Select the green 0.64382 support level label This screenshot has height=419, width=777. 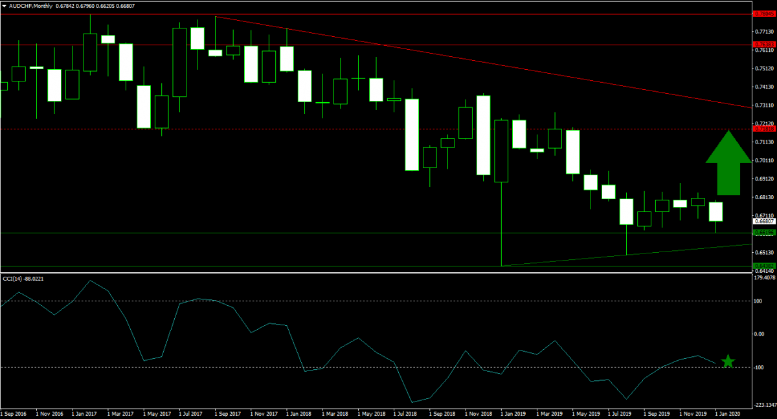point(763,266)
